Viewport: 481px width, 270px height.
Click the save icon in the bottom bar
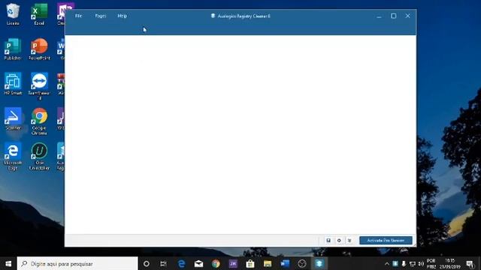point(328,240)
